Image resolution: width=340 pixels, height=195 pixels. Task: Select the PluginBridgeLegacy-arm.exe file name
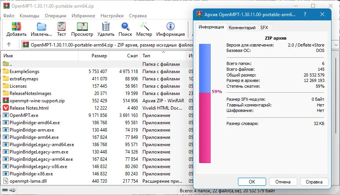(x=39, y=152)
